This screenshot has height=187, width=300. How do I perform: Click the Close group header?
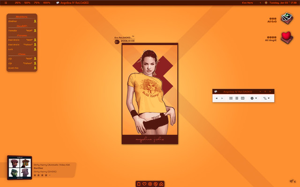coord(22,54)
